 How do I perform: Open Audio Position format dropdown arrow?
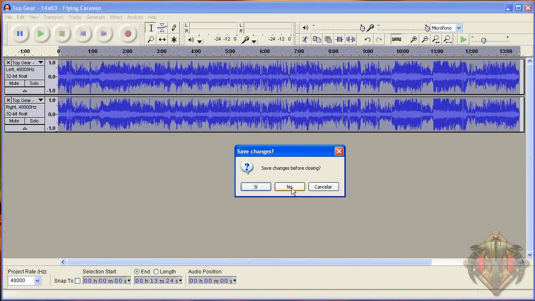point(234,281)
